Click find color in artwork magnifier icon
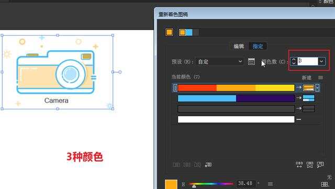The height and width of the screenshot is (189, 335). (x=320, y=164)
